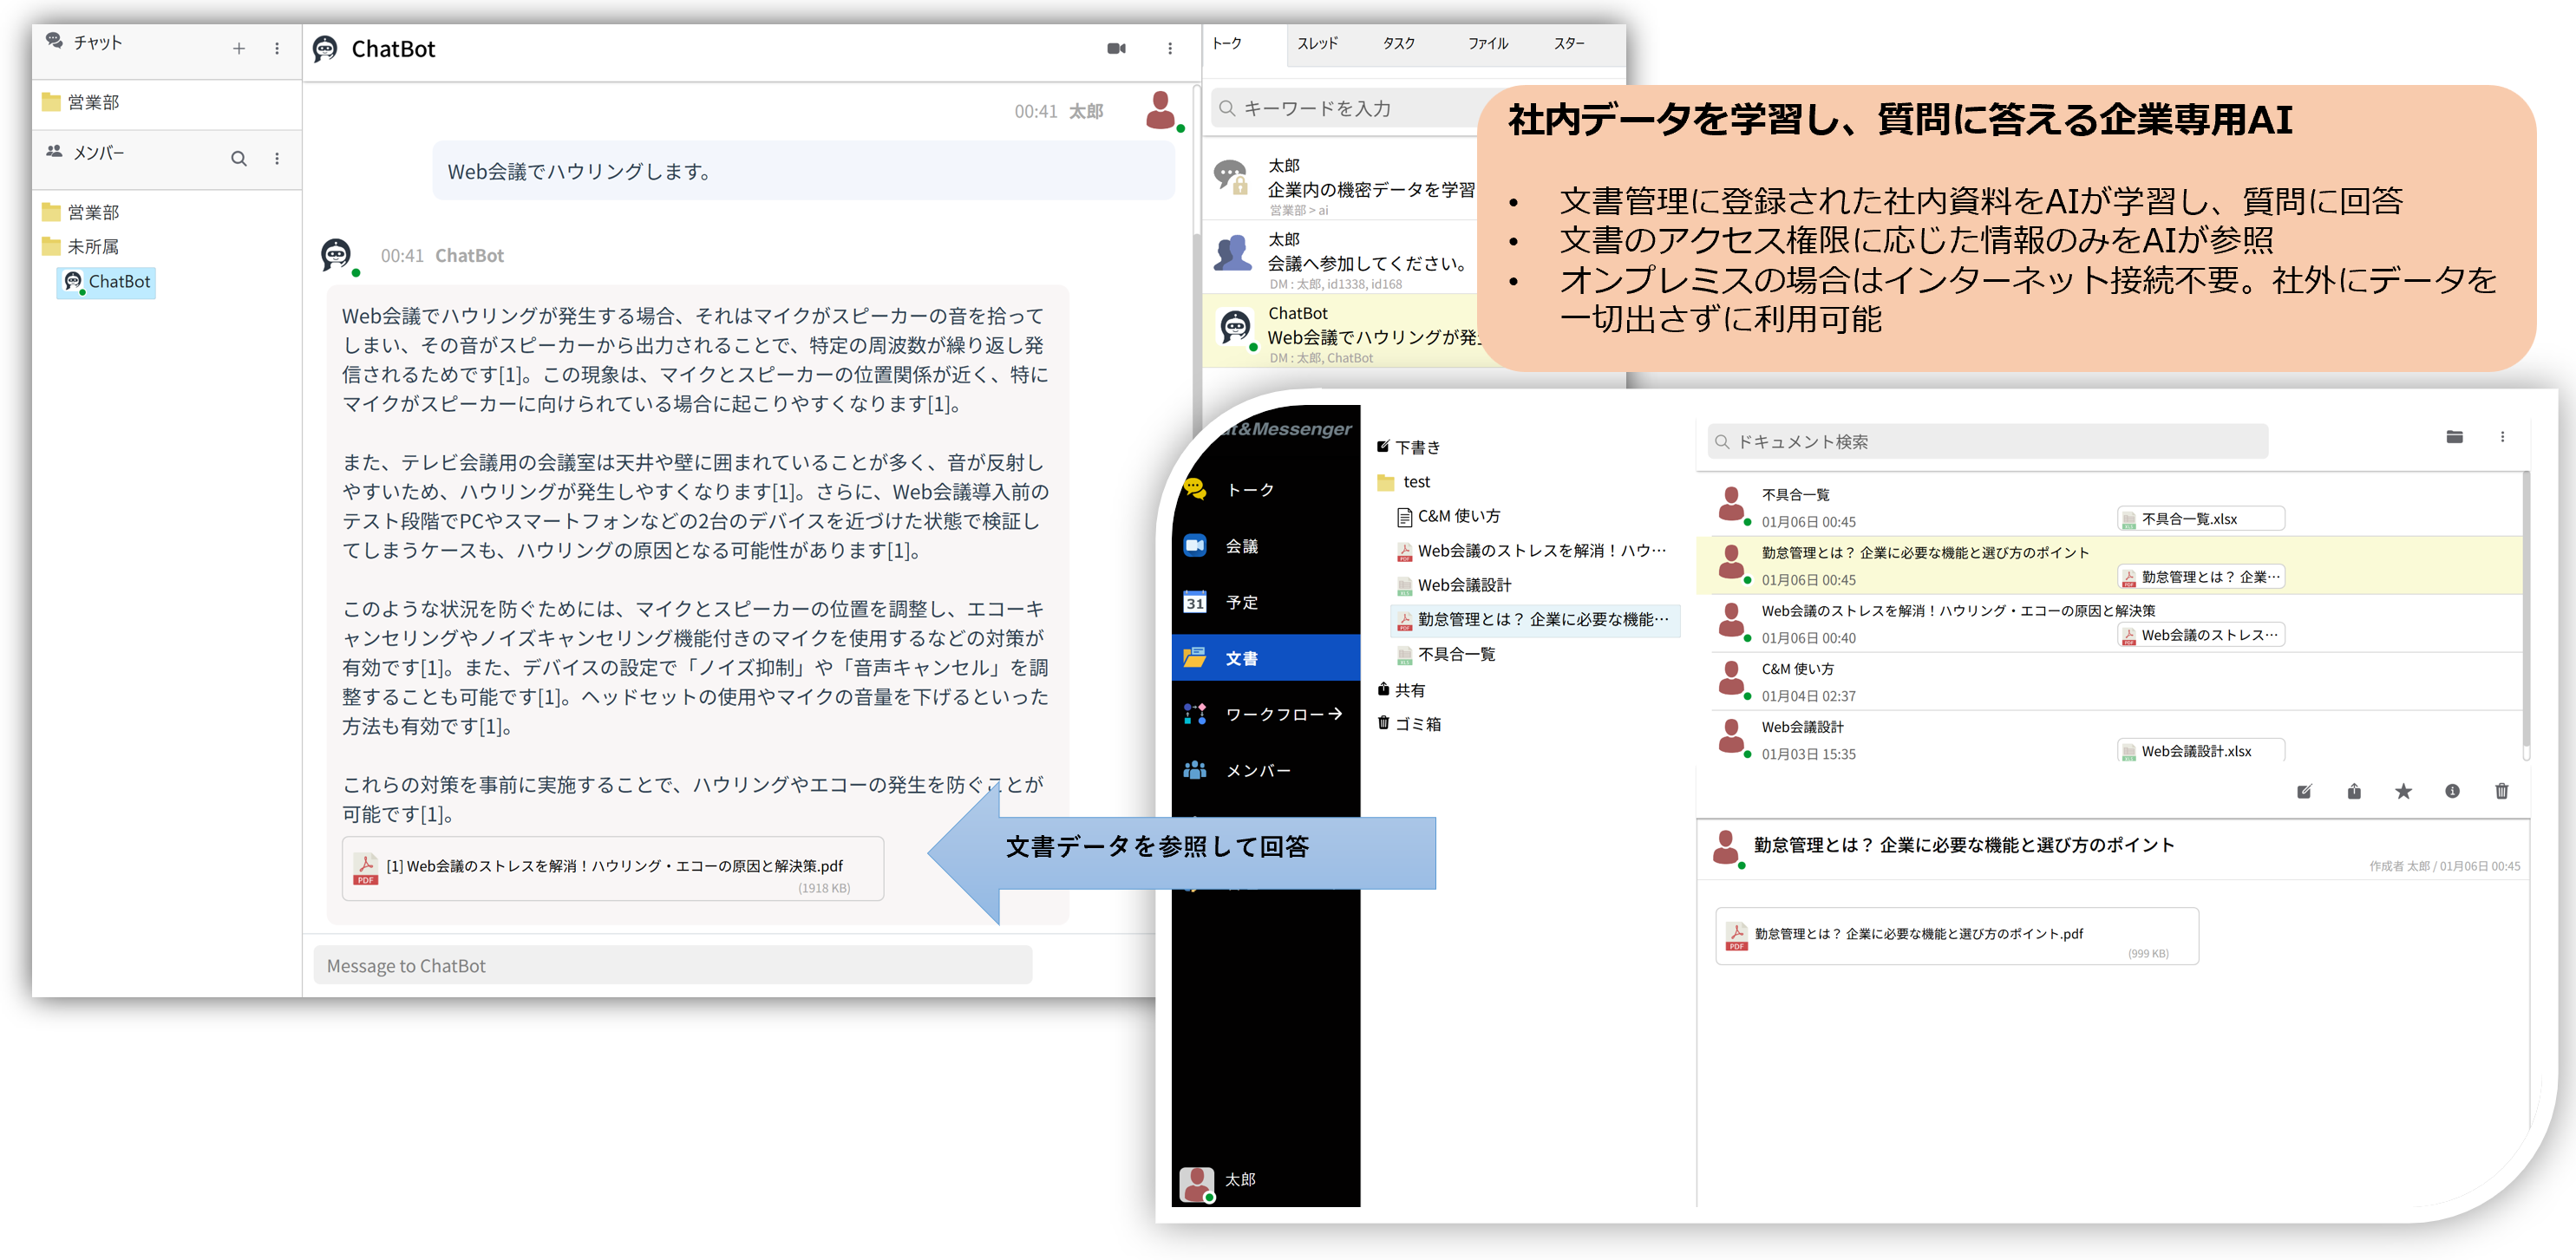Add a new chat with plus icon
This screenshot has height=1260, width=2576.
pyautogui.click(x=239, y=48)
